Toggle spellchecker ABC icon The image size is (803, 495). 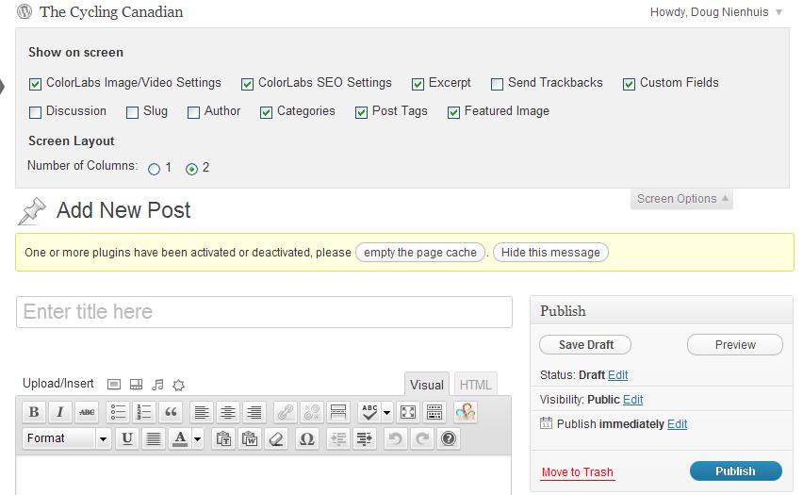click(369, 412)
